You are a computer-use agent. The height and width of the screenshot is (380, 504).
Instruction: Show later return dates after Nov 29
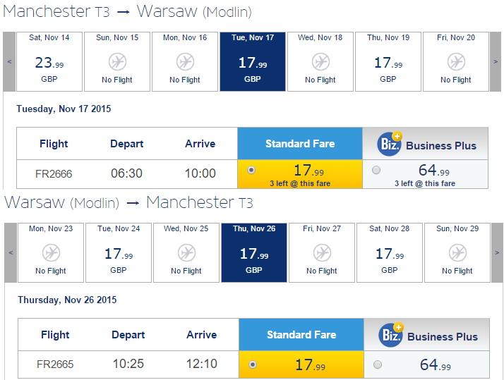pyautogui.click(x=498, y=252)
